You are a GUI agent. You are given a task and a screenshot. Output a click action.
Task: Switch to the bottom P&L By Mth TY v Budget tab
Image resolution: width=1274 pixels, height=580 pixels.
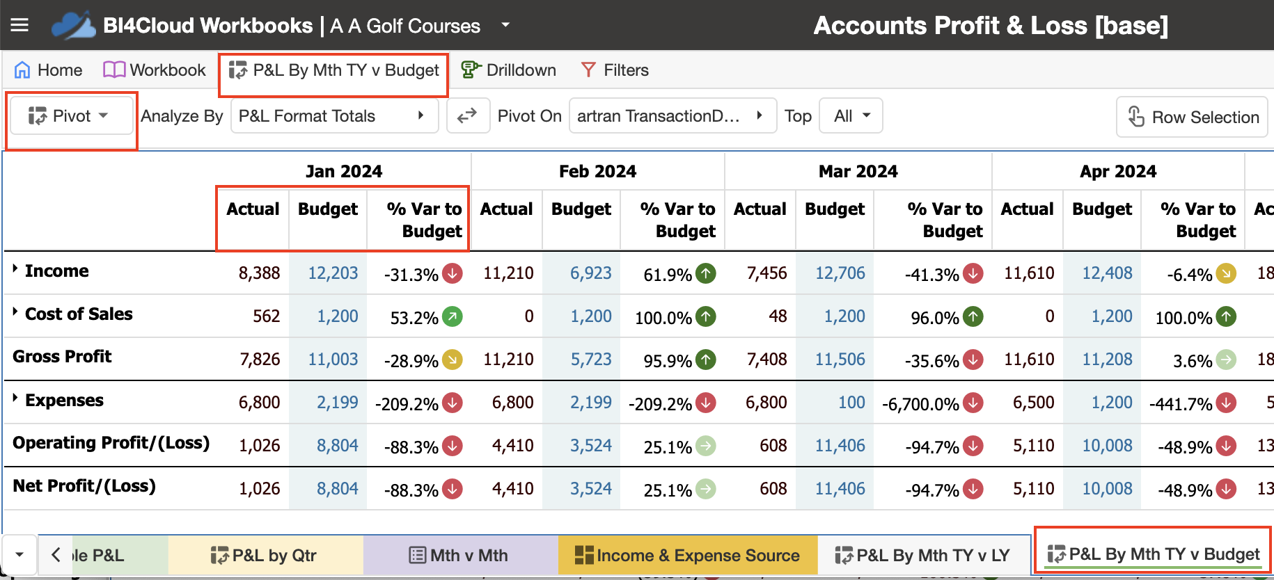point(1154,554)
